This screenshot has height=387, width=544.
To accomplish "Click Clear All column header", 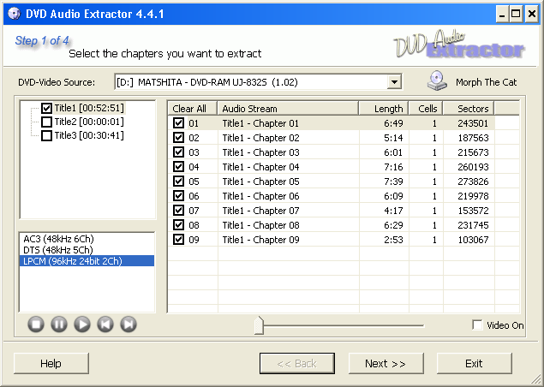I will click(x=193, y=109).
